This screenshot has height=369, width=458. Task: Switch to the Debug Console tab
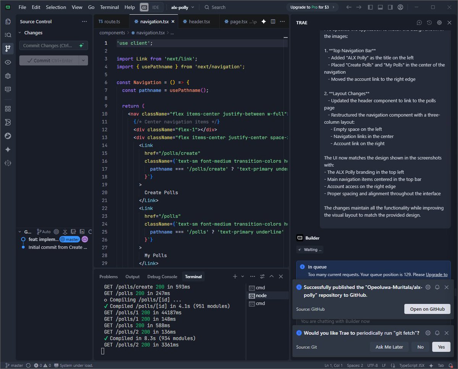point(162,276)
